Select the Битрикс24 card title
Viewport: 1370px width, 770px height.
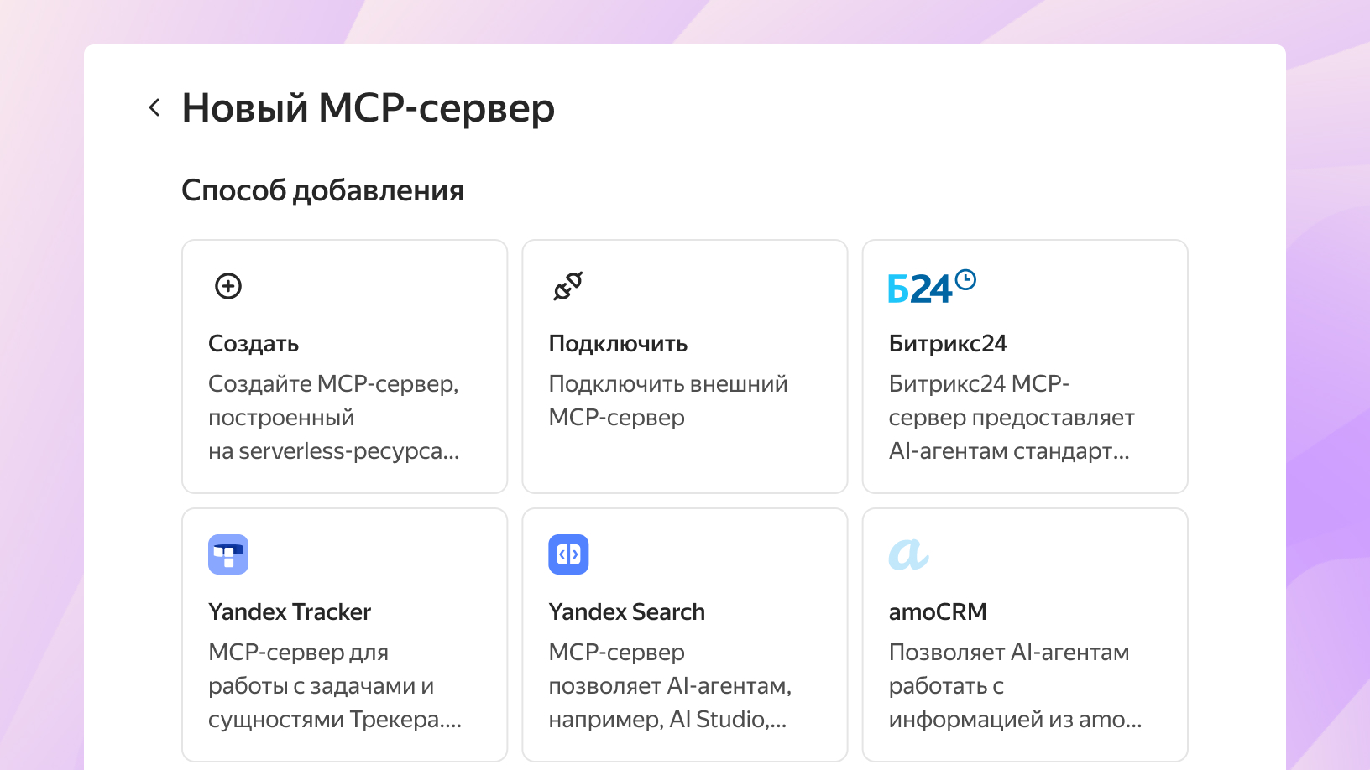click(x=948, y=344)
